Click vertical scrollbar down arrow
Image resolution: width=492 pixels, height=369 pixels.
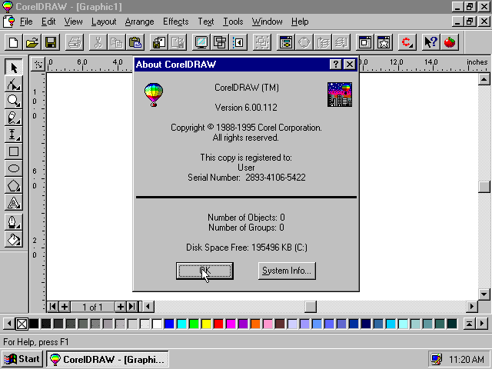coord(484,294)
